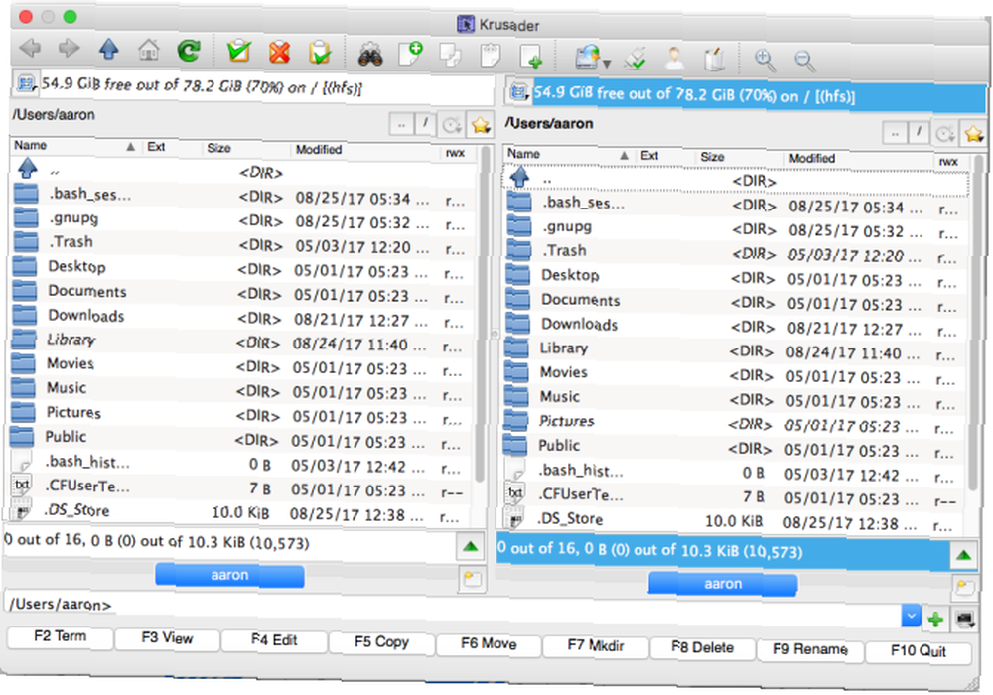This screenshot has height=695, width=993.
Task: Click right panel parent directory '..' button
Action: [895, 134]
